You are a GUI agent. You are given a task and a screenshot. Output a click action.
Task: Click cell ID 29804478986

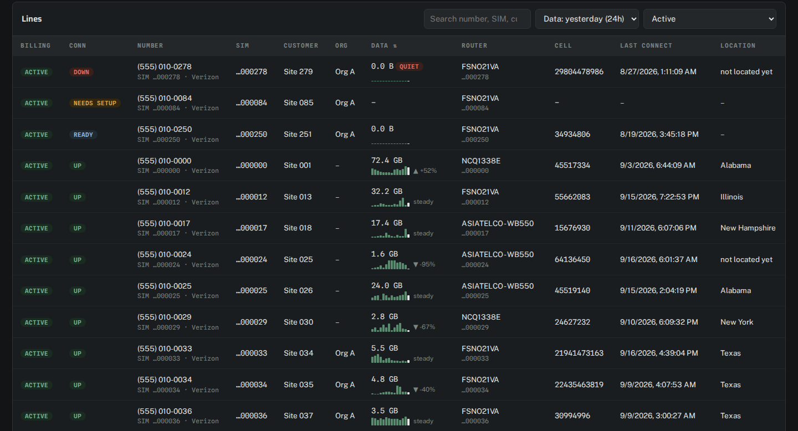coord(579,71)
